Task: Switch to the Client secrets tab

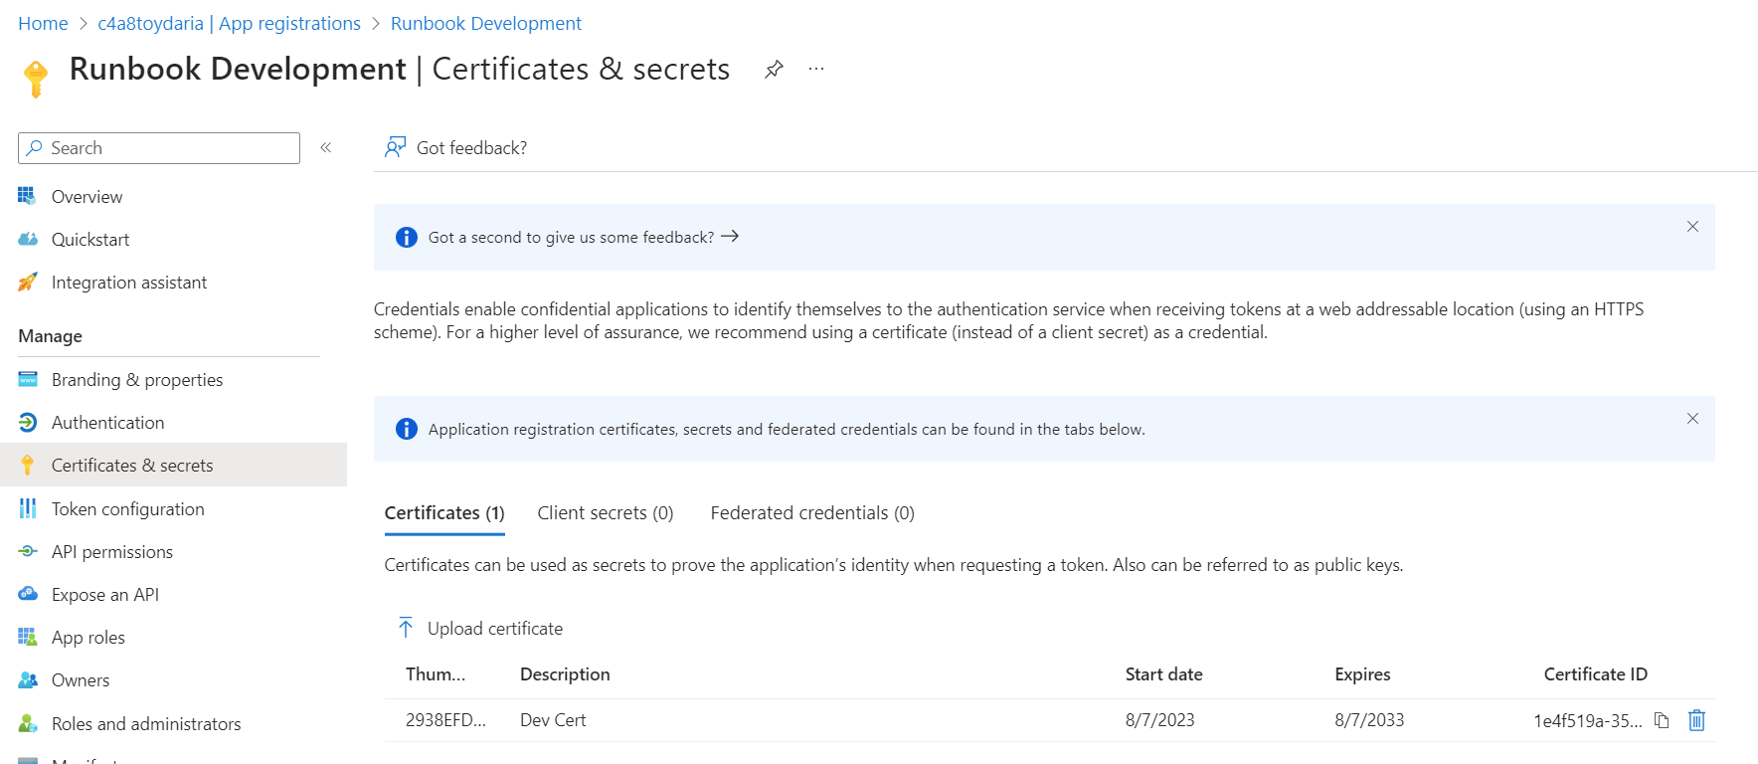Action: click(x=605, y=513)
